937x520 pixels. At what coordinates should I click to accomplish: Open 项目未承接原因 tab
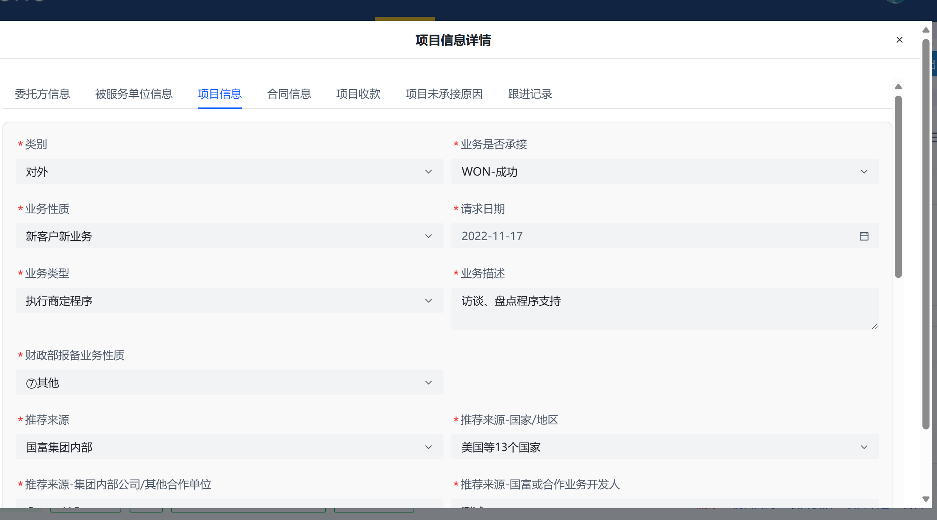(444, 94)
